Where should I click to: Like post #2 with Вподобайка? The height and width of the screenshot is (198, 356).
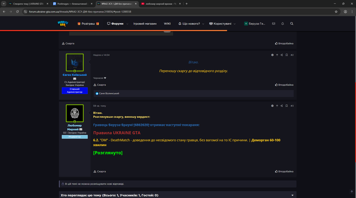coord(284,85)
